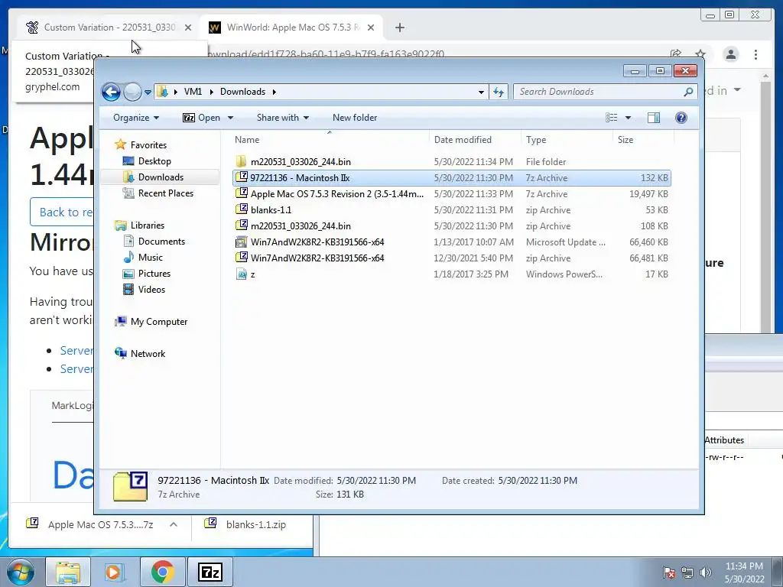The image size is (783, 587).
Task: Sort files by the Size column header
Action: click(x=643, y=140)
